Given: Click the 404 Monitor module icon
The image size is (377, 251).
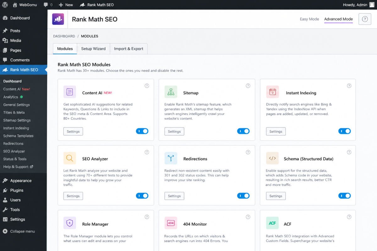Looking at the screenshot, I should 171,223.
